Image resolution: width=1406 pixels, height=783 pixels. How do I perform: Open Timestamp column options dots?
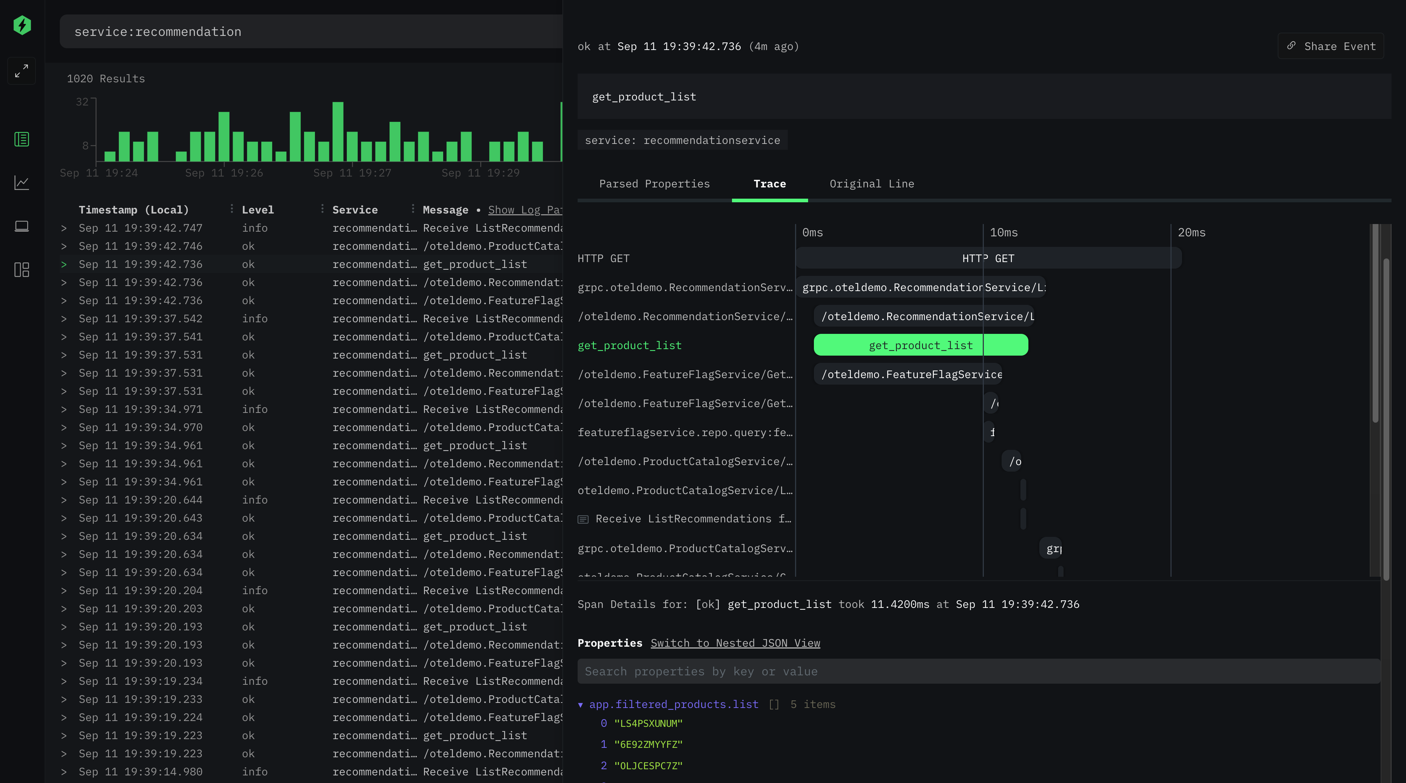(232, 209)
